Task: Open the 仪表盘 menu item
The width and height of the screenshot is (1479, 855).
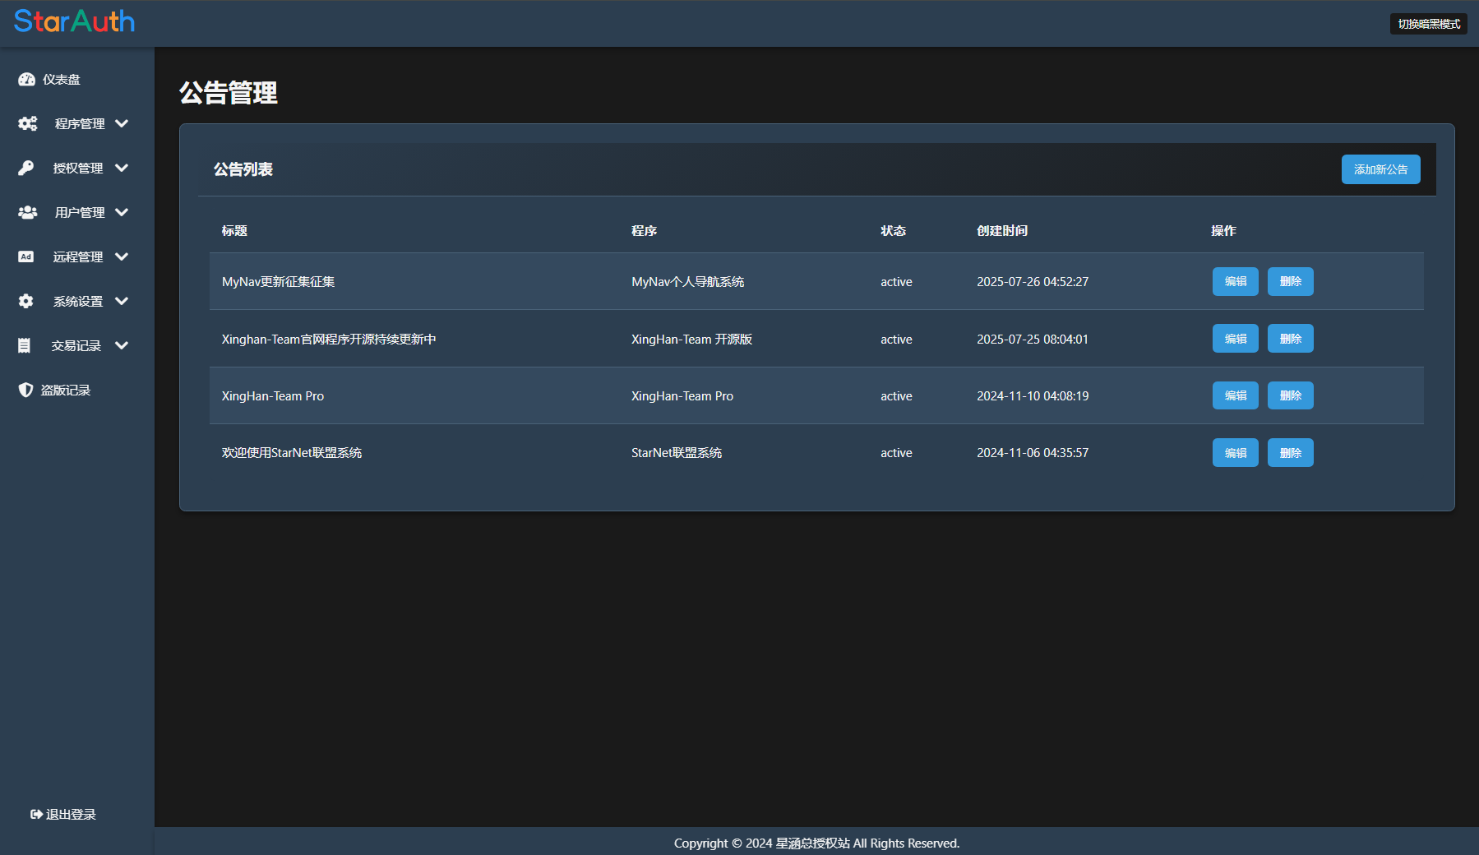Action: [62, 80]
